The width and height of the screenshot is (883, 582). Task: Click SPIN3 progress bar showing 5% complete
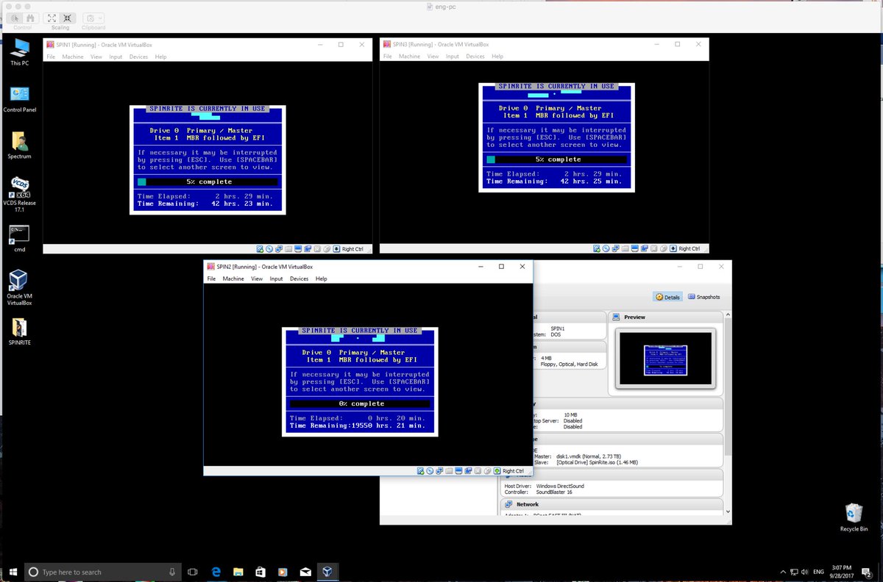click(x=557, y=159)
